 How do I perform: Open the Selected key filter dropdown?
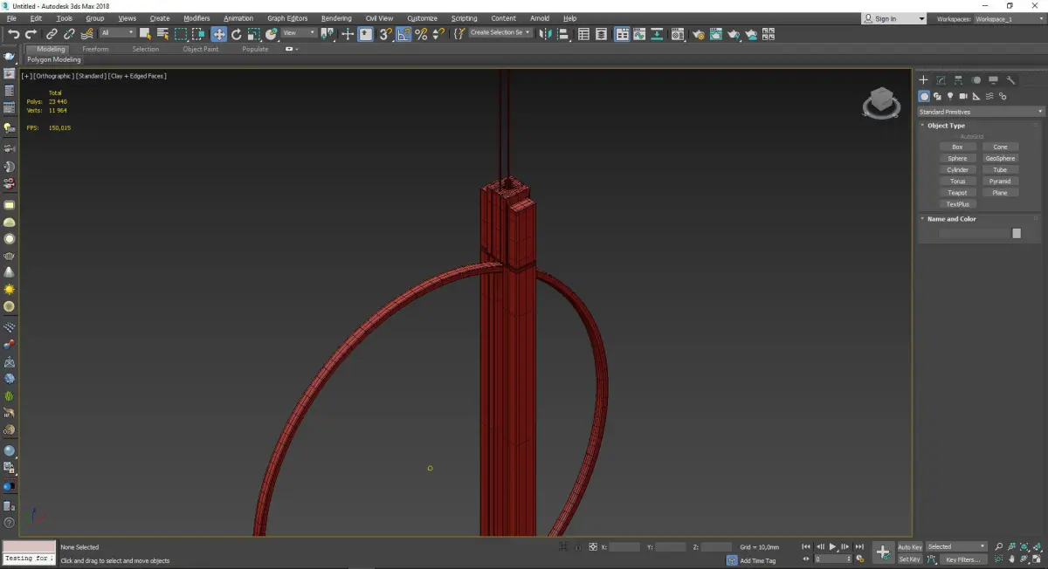956,547
